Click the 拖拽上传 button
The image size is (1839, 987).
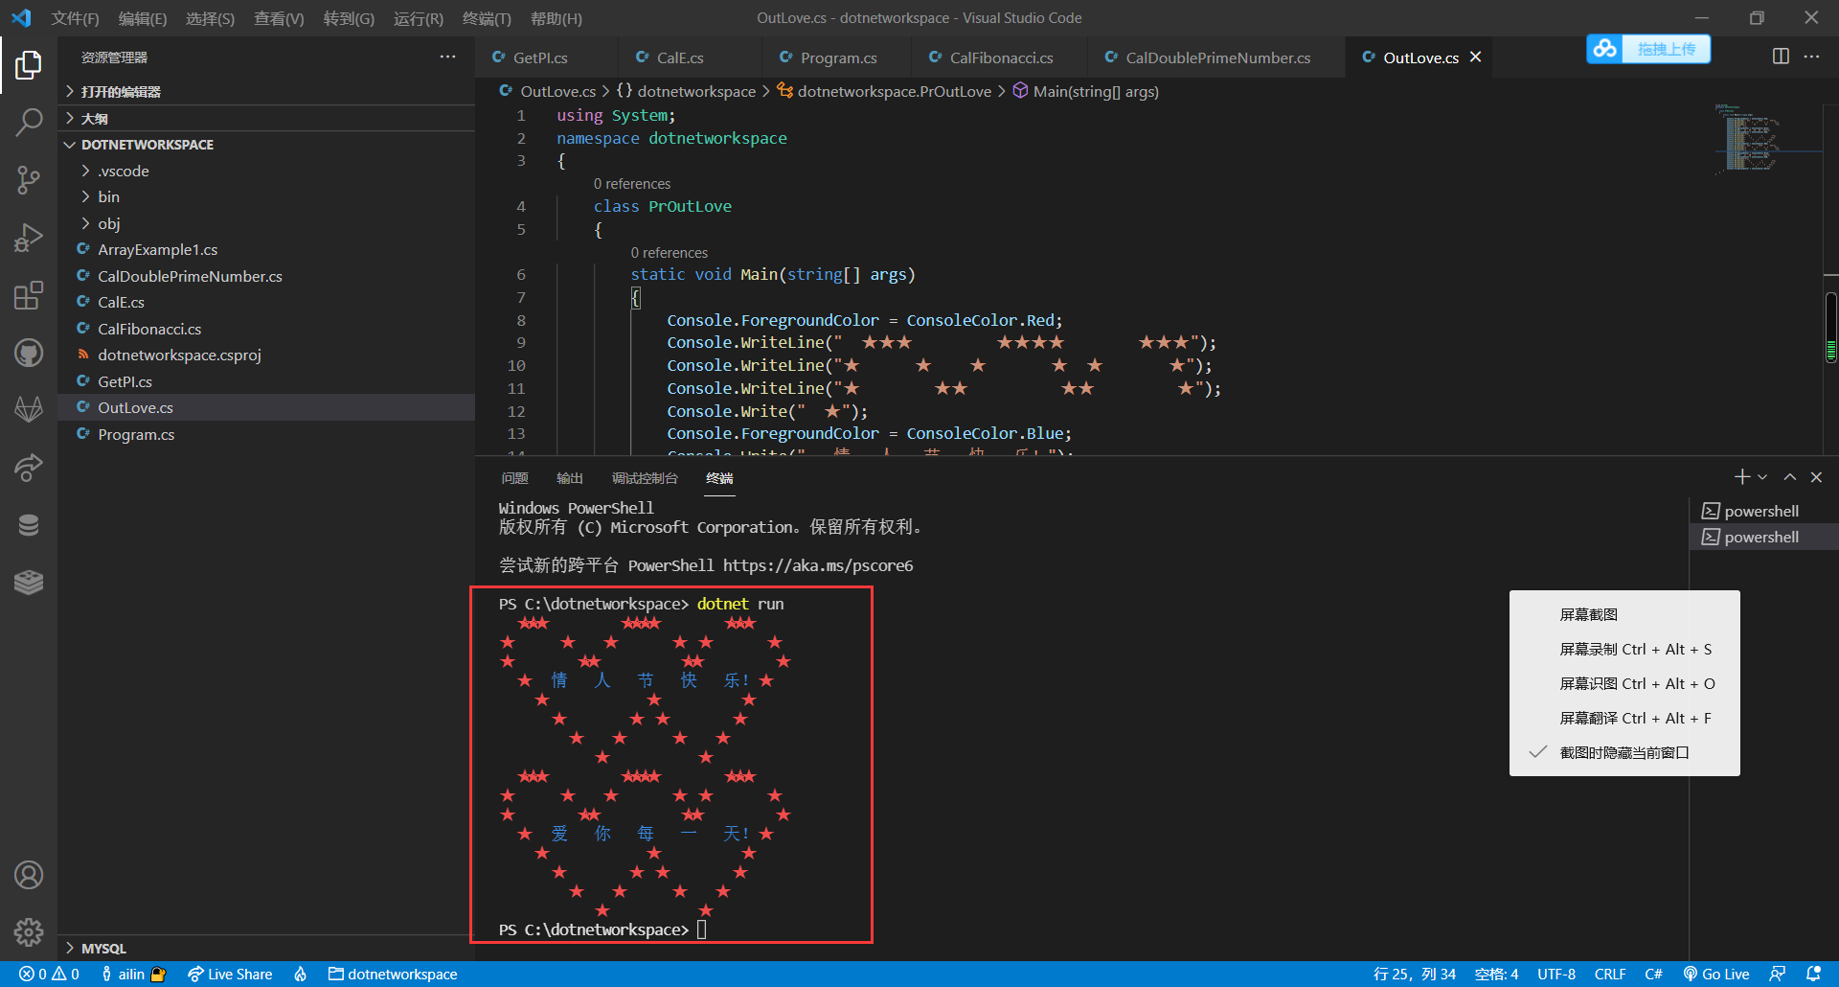tap(1667, 49)
